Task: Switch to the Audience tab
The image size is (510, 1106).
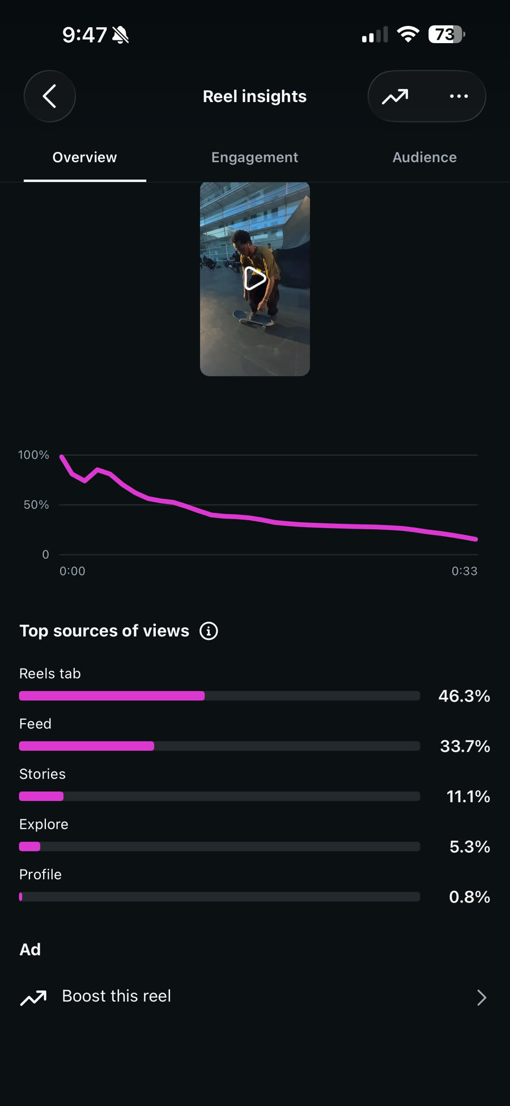Action: click(424, 157)
